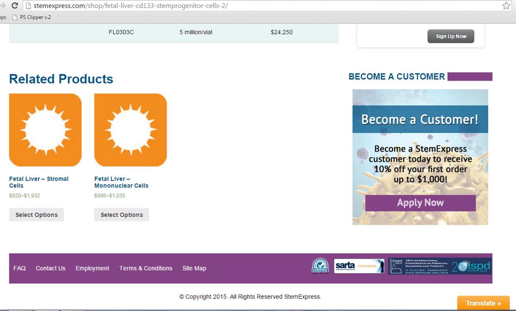Click the stemexpress.com address bar
The height and width of the screenshot is (311, 516).
(267, 6)
